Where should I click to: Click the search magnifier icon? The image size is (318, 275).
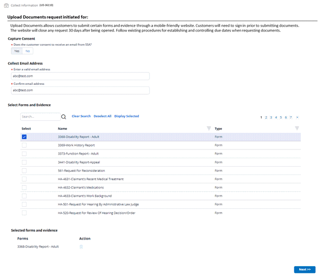tap(64, 117)
